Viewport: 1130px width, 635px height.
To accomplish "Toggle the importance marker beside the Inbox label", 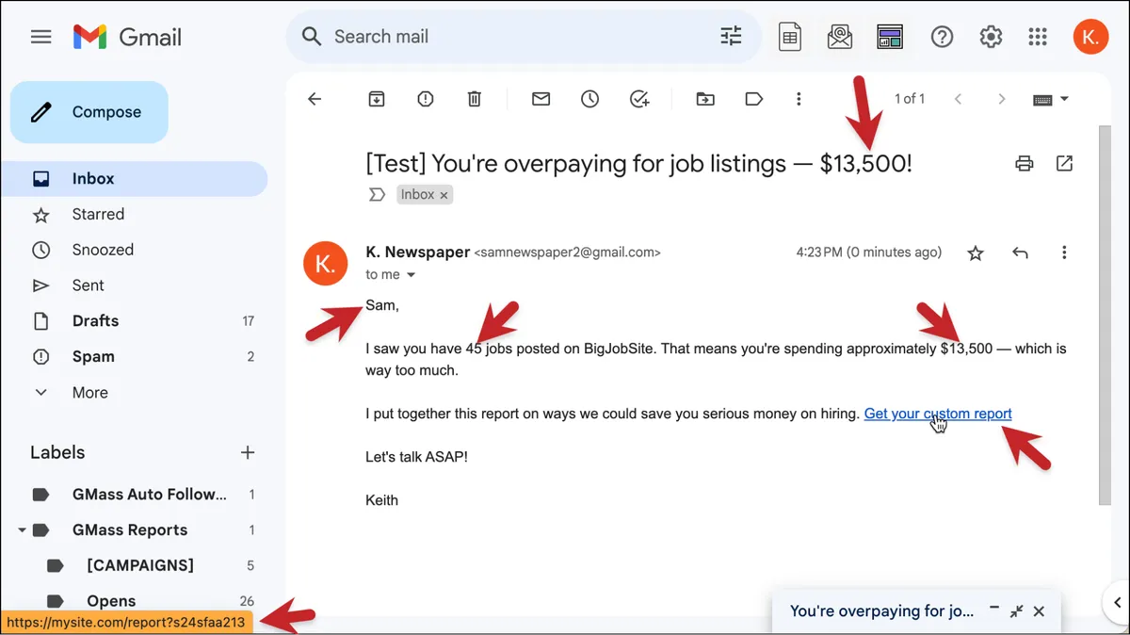I will point(377,195).
